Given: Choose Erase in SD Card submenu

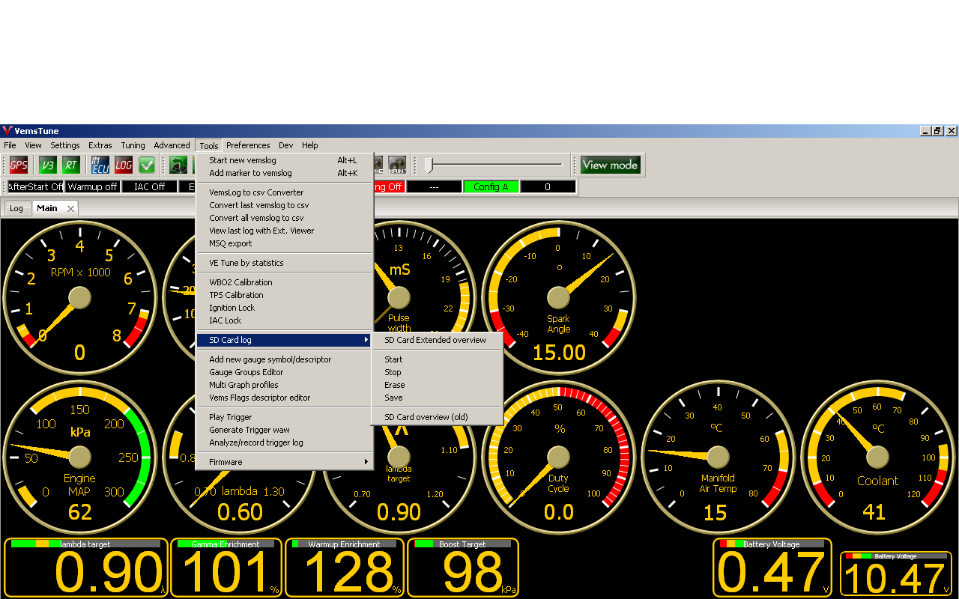Looking at the screenshot, I should click(x=437, y=385).
